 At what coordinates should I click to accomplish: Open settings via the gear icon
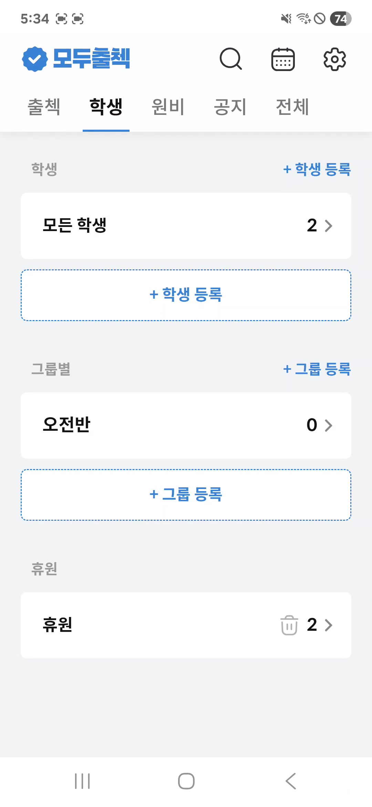pyautogui.click(x=334, y=59)
